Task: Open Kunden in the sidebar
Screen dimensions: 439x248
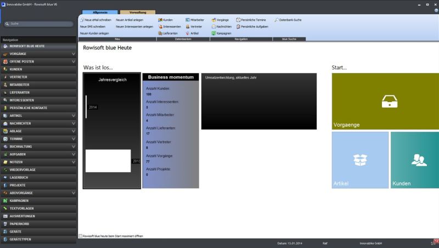Action: [x=38, y=69]
